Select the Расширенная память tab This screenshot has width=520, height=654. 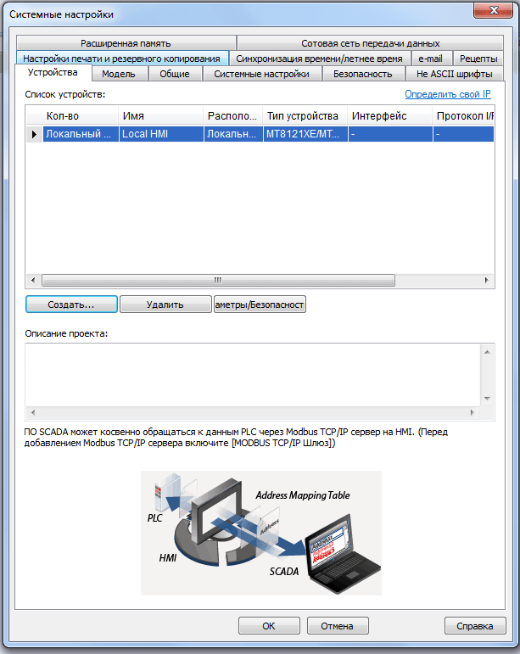pos(126,43)
